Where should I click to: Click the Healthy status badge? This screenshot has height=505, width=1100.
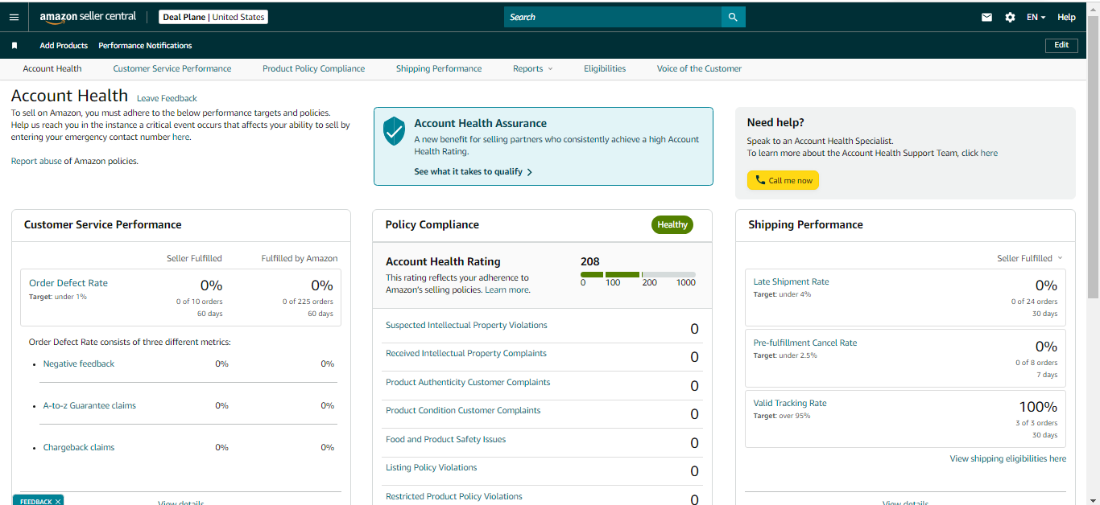[672, 225]
